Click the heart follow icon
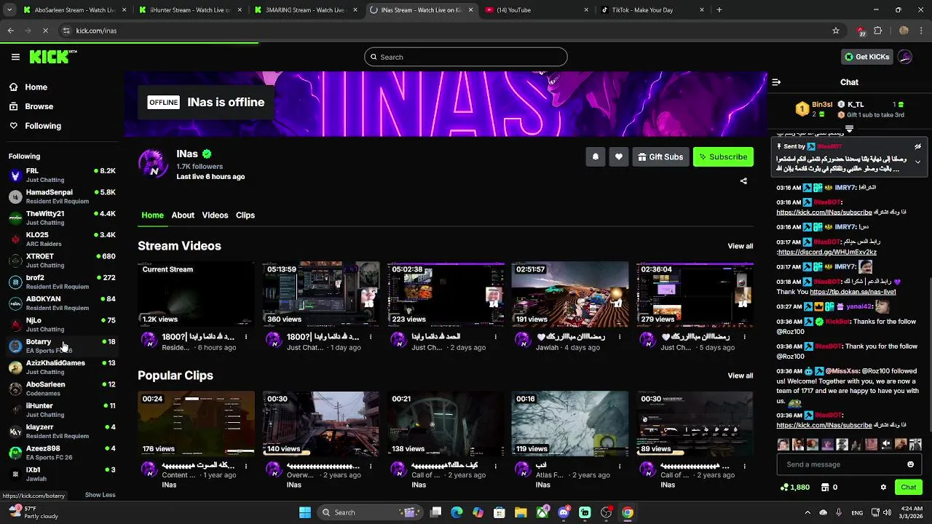 tap(619, 157)
